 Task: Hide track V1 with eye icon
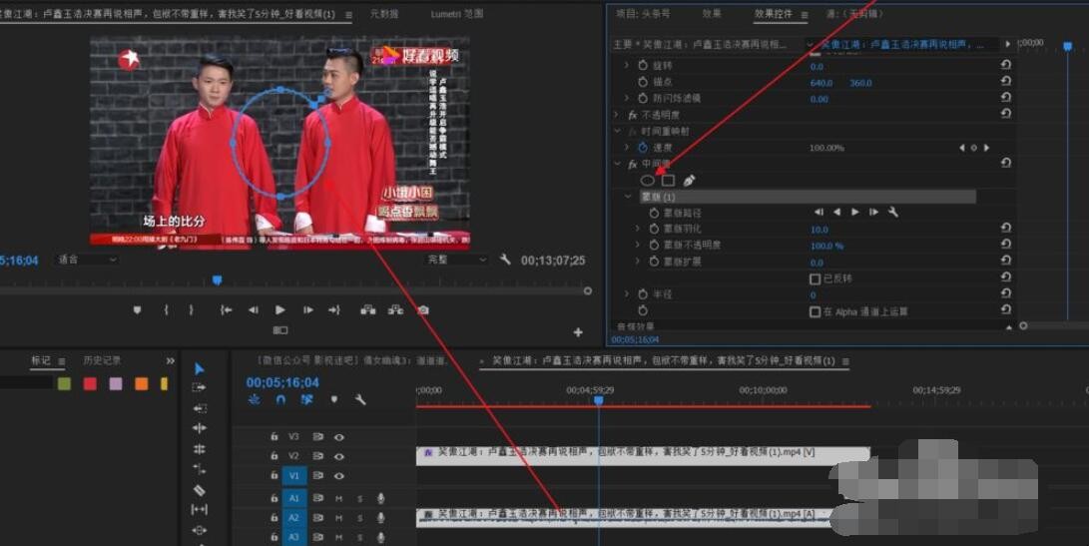click(339, 476)
